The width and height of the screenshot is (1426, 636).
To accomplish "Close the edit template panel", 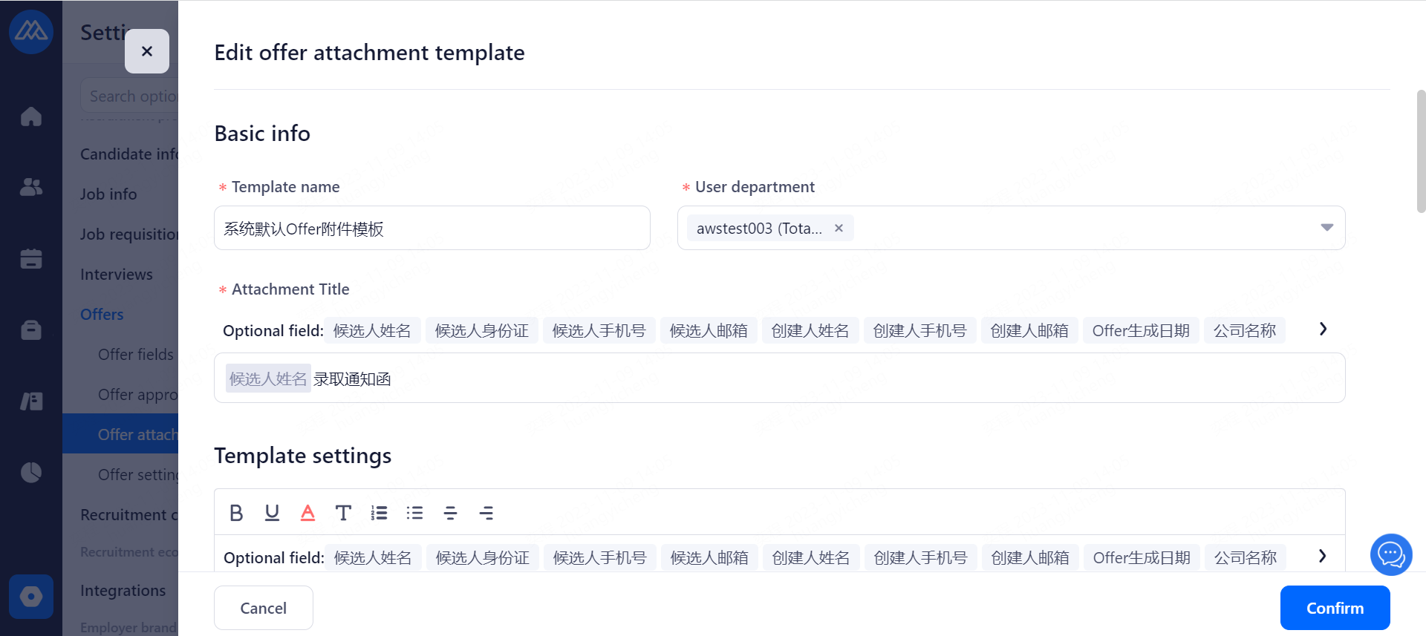I will tap(147, 51).
